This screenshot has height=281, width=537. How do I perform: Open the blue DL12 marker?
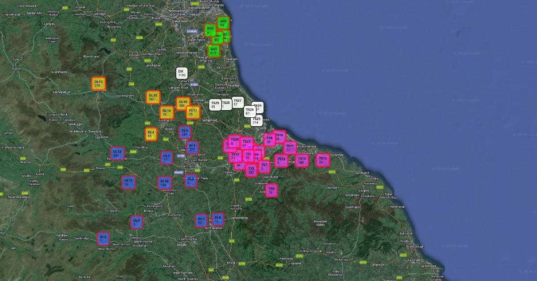coord(117,153)
